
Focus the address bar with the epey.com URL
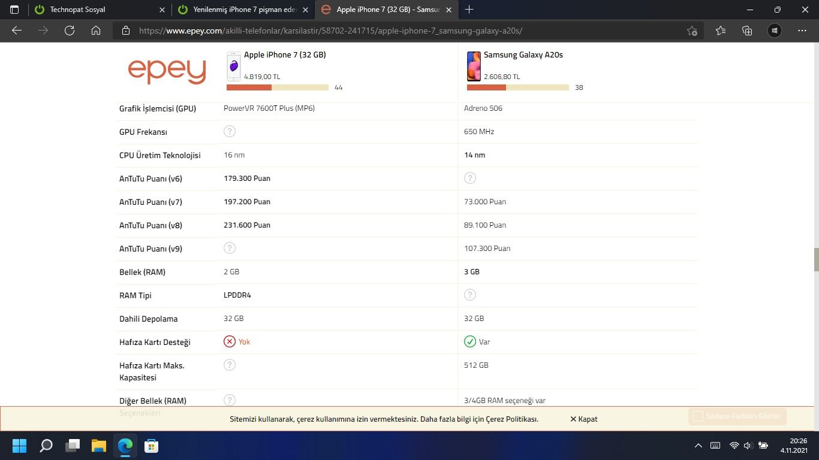(x=408, y=31)
